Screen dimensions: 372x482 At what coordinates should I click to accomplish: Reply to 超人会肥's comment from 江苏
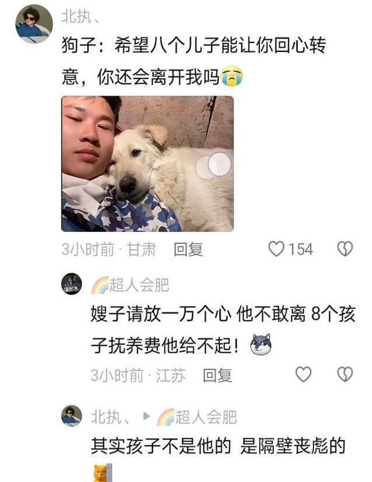click(x=217, y=375)
